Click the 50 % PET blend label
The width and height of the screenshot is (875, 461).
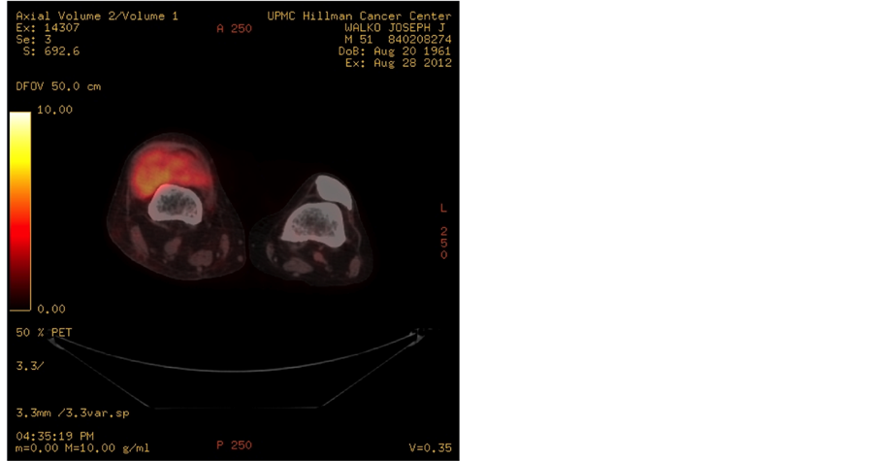click(x=44, y=333)
